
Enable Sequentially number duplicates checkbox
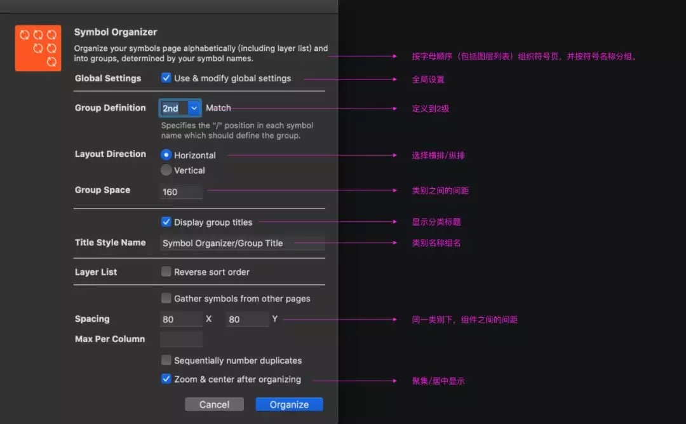[166, 360]
